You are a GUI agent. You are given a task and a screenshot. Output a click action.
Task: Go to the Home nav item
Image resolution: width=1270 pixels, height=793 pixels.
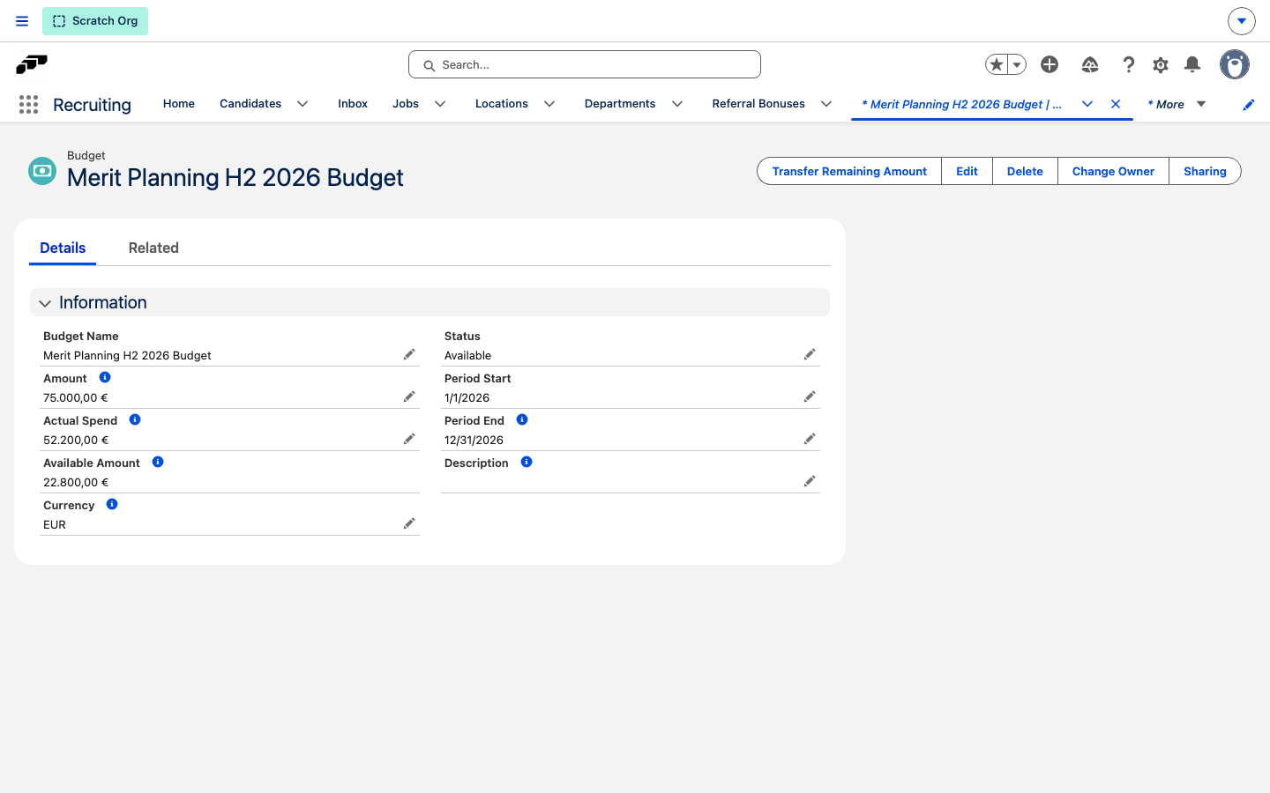coord(179,104)
